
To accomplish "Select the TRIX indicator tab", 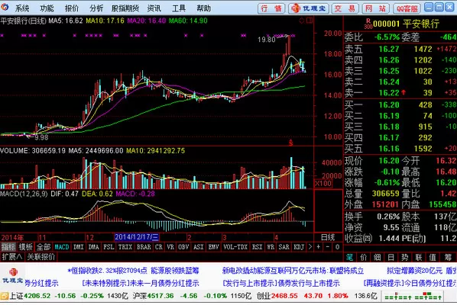I will pos(125,247).
